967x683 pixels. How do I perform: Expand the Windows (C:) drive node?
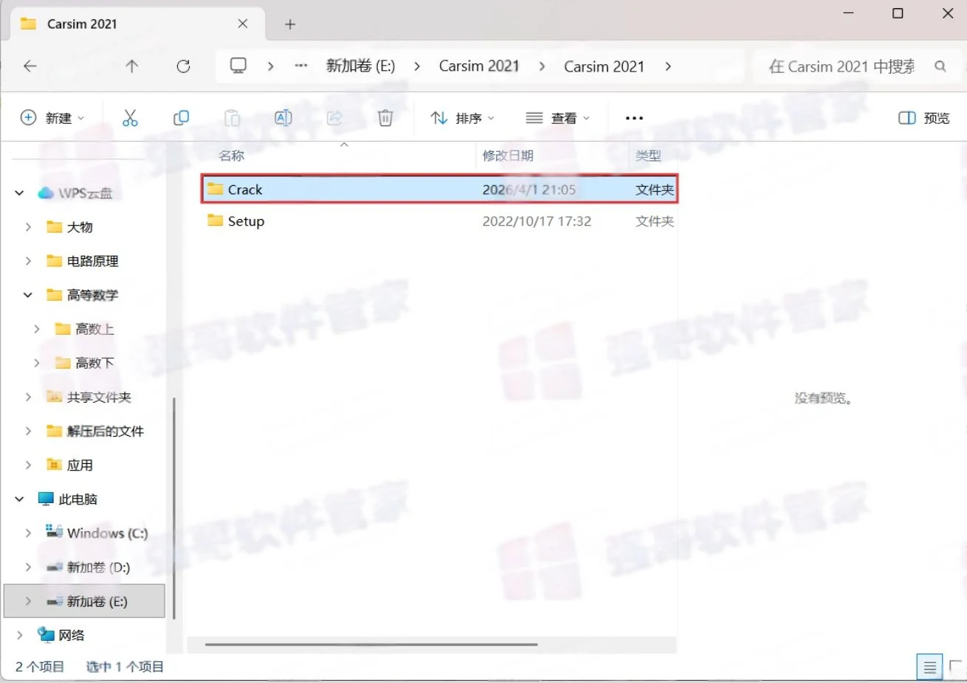(x=28, y=533)
